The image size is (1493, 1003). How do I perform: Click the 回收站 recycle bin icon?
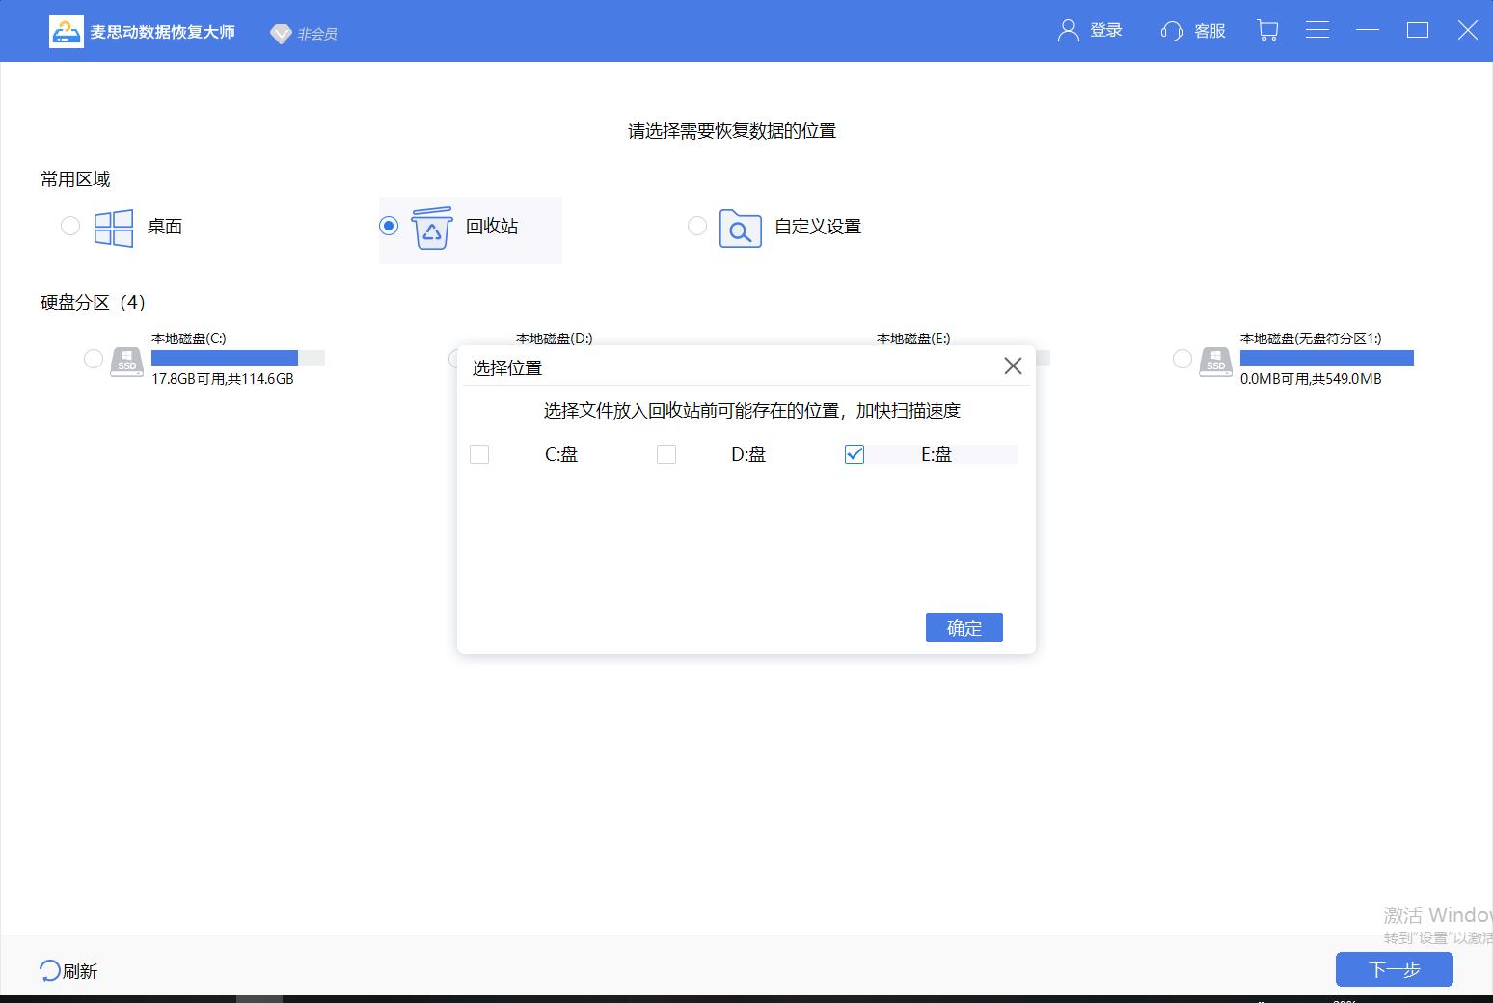tap(432, 229)
